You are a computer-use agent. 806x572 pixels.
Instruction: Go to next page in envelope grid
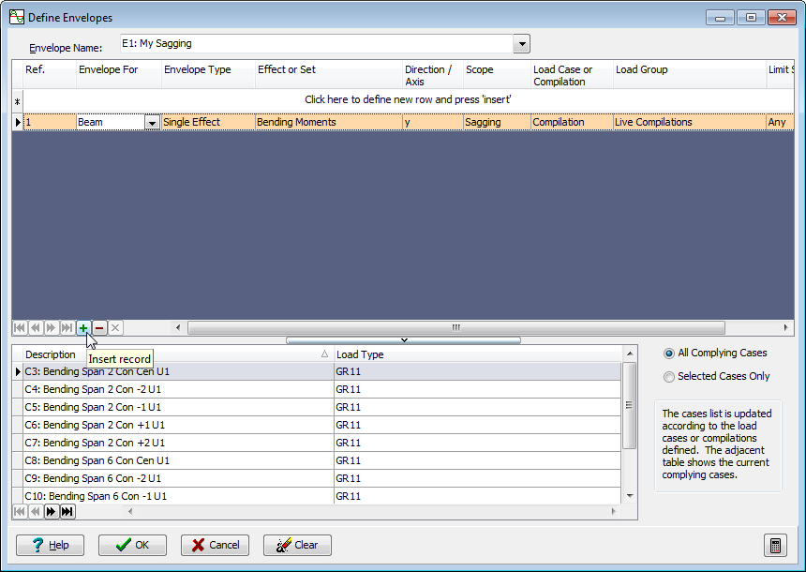[52, 327]
